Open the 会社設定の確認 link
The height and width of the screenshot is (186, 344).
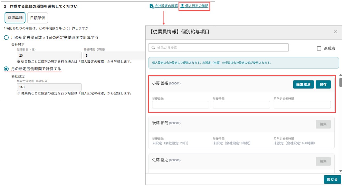click(x=166, y=6)
